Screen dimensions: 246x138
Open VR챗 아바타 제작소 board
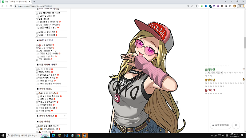47,78
